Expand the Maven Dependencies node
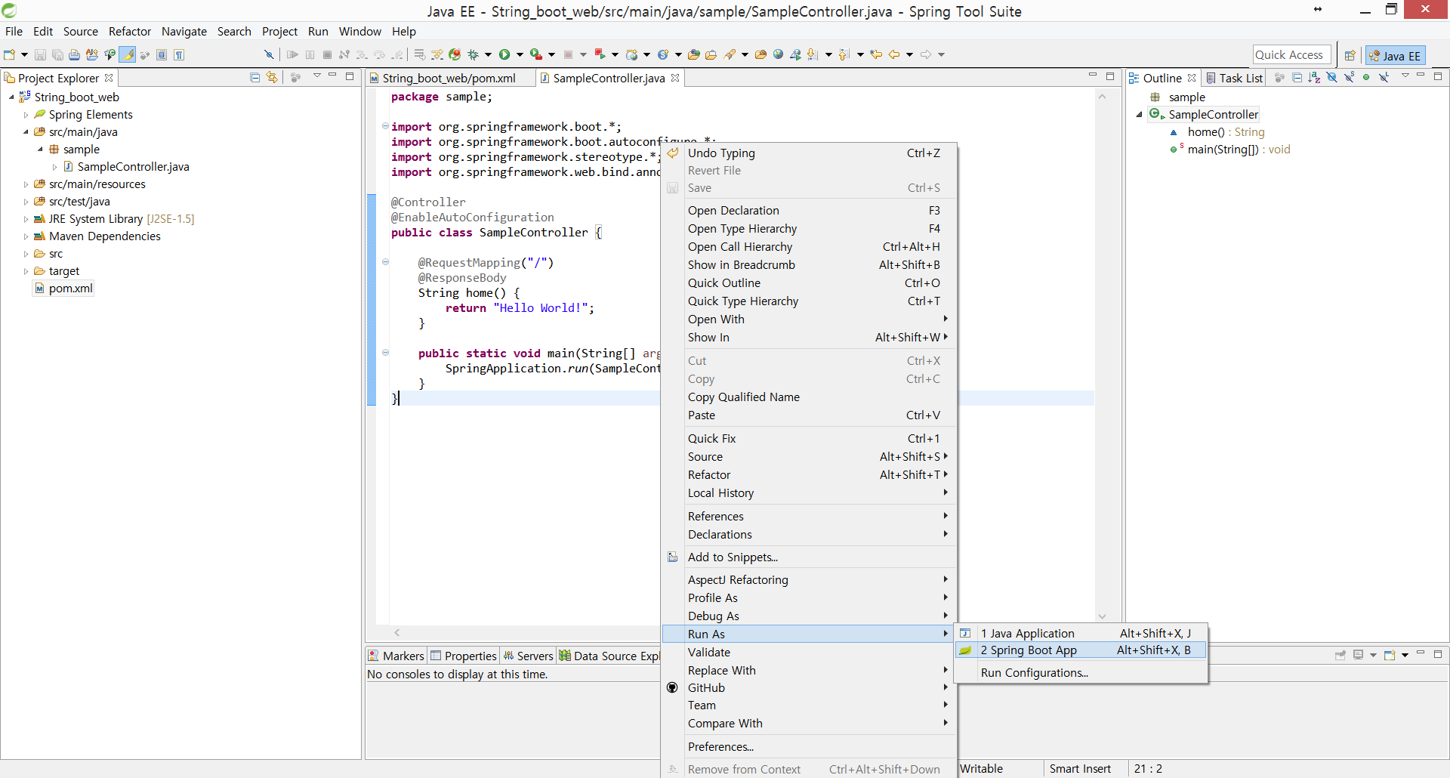 click(x=26, y=236)
